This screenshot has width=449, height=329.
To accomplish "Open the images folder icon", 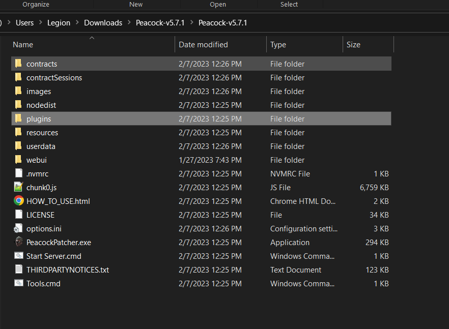I will point(19,91).
